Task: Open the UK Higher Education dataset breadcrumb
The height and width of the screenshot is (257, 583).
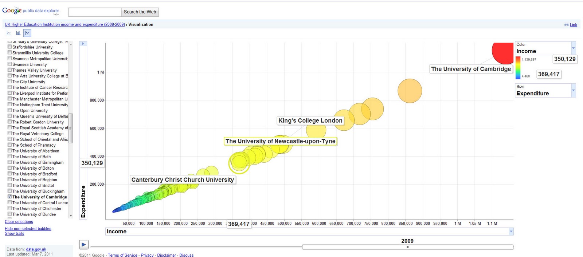Action: pyautogui.click(x=65, y=24)
